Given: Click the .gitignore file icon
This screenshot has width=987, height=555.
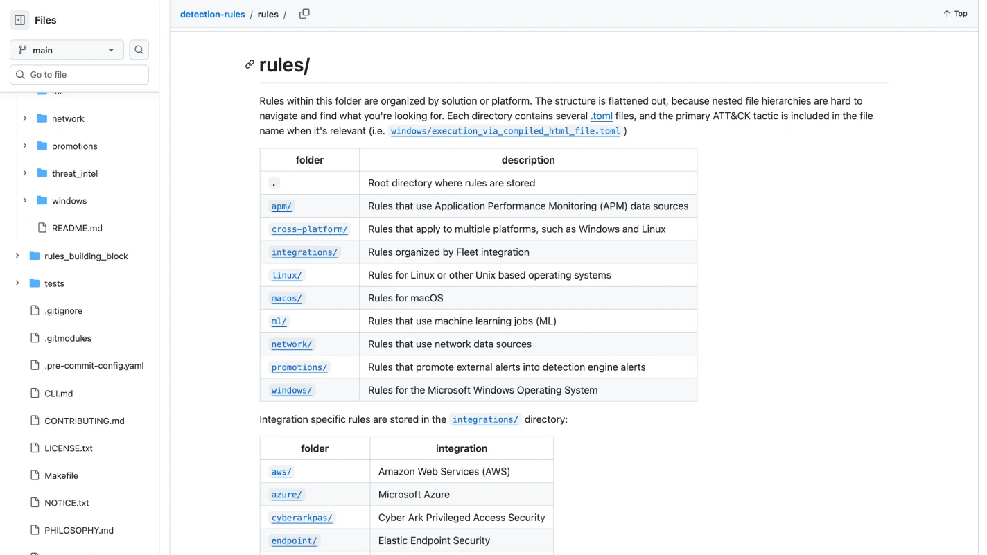Looking at the screenshot, I should (x=35, y=310).
